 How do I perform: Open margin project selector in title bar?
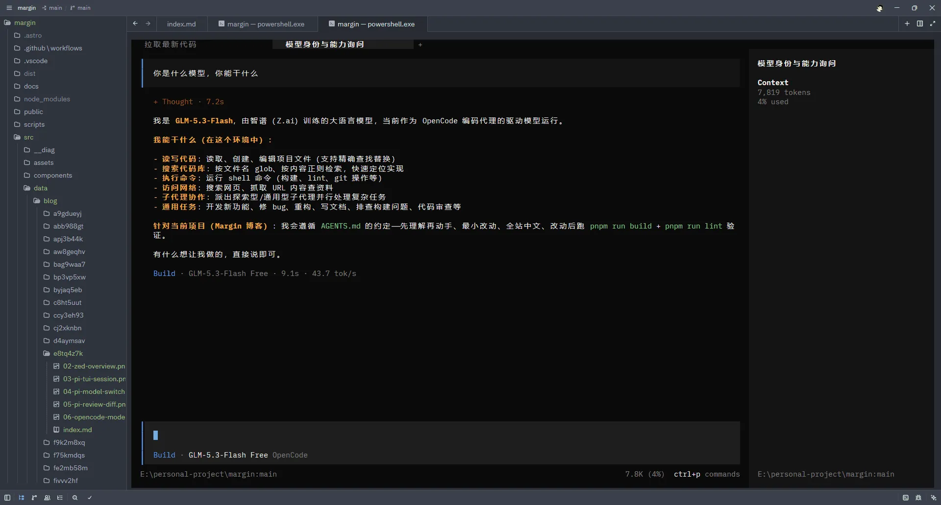pyautogui.click(x=26, y=8)
